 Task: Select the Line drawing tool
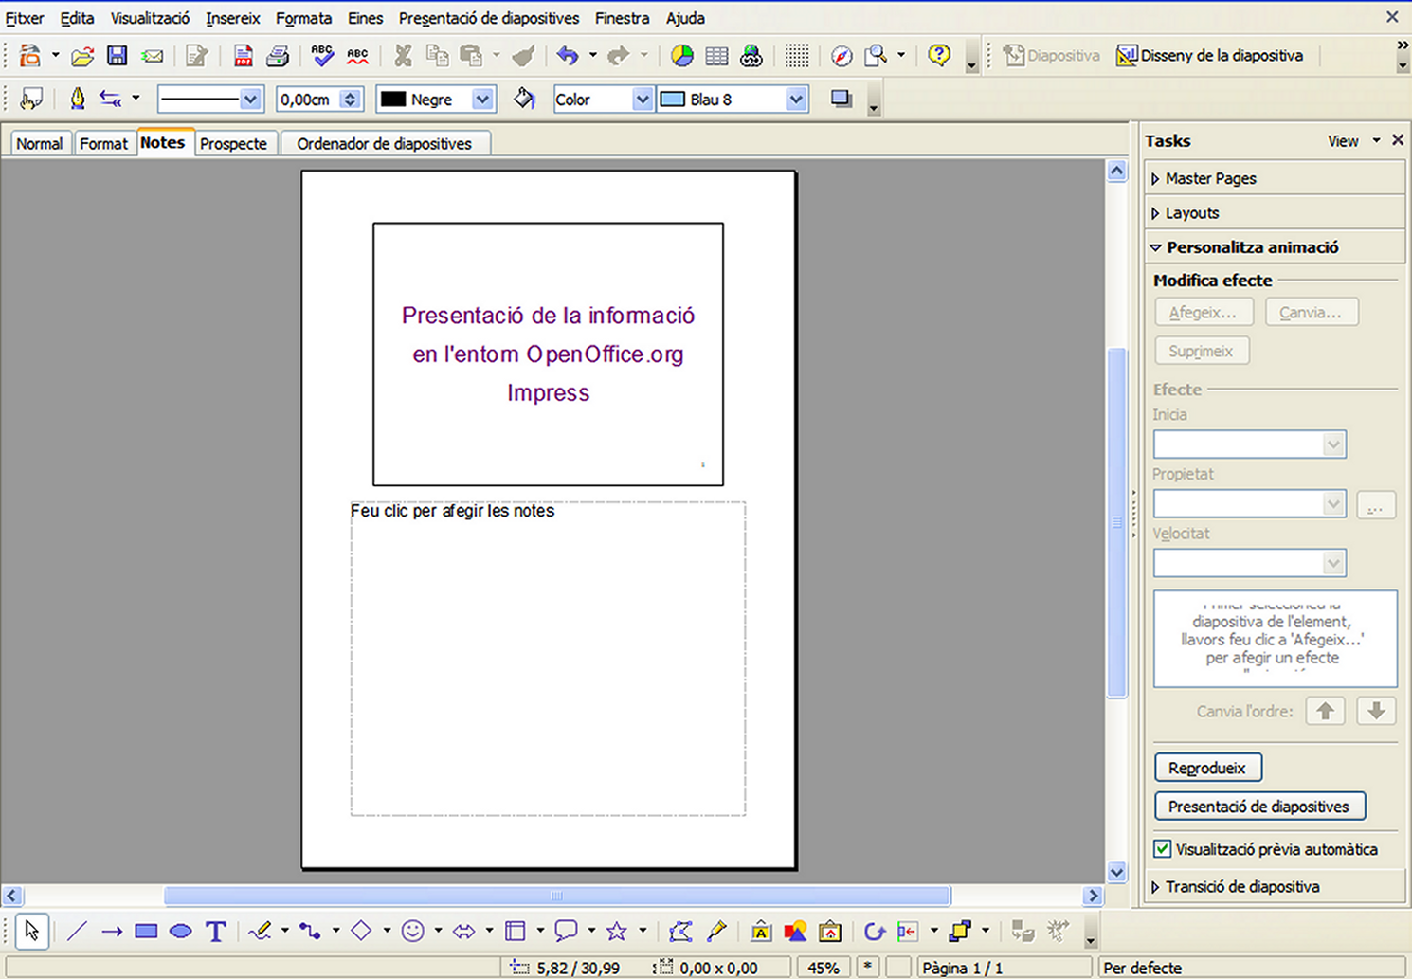click(x=78, y=932)
